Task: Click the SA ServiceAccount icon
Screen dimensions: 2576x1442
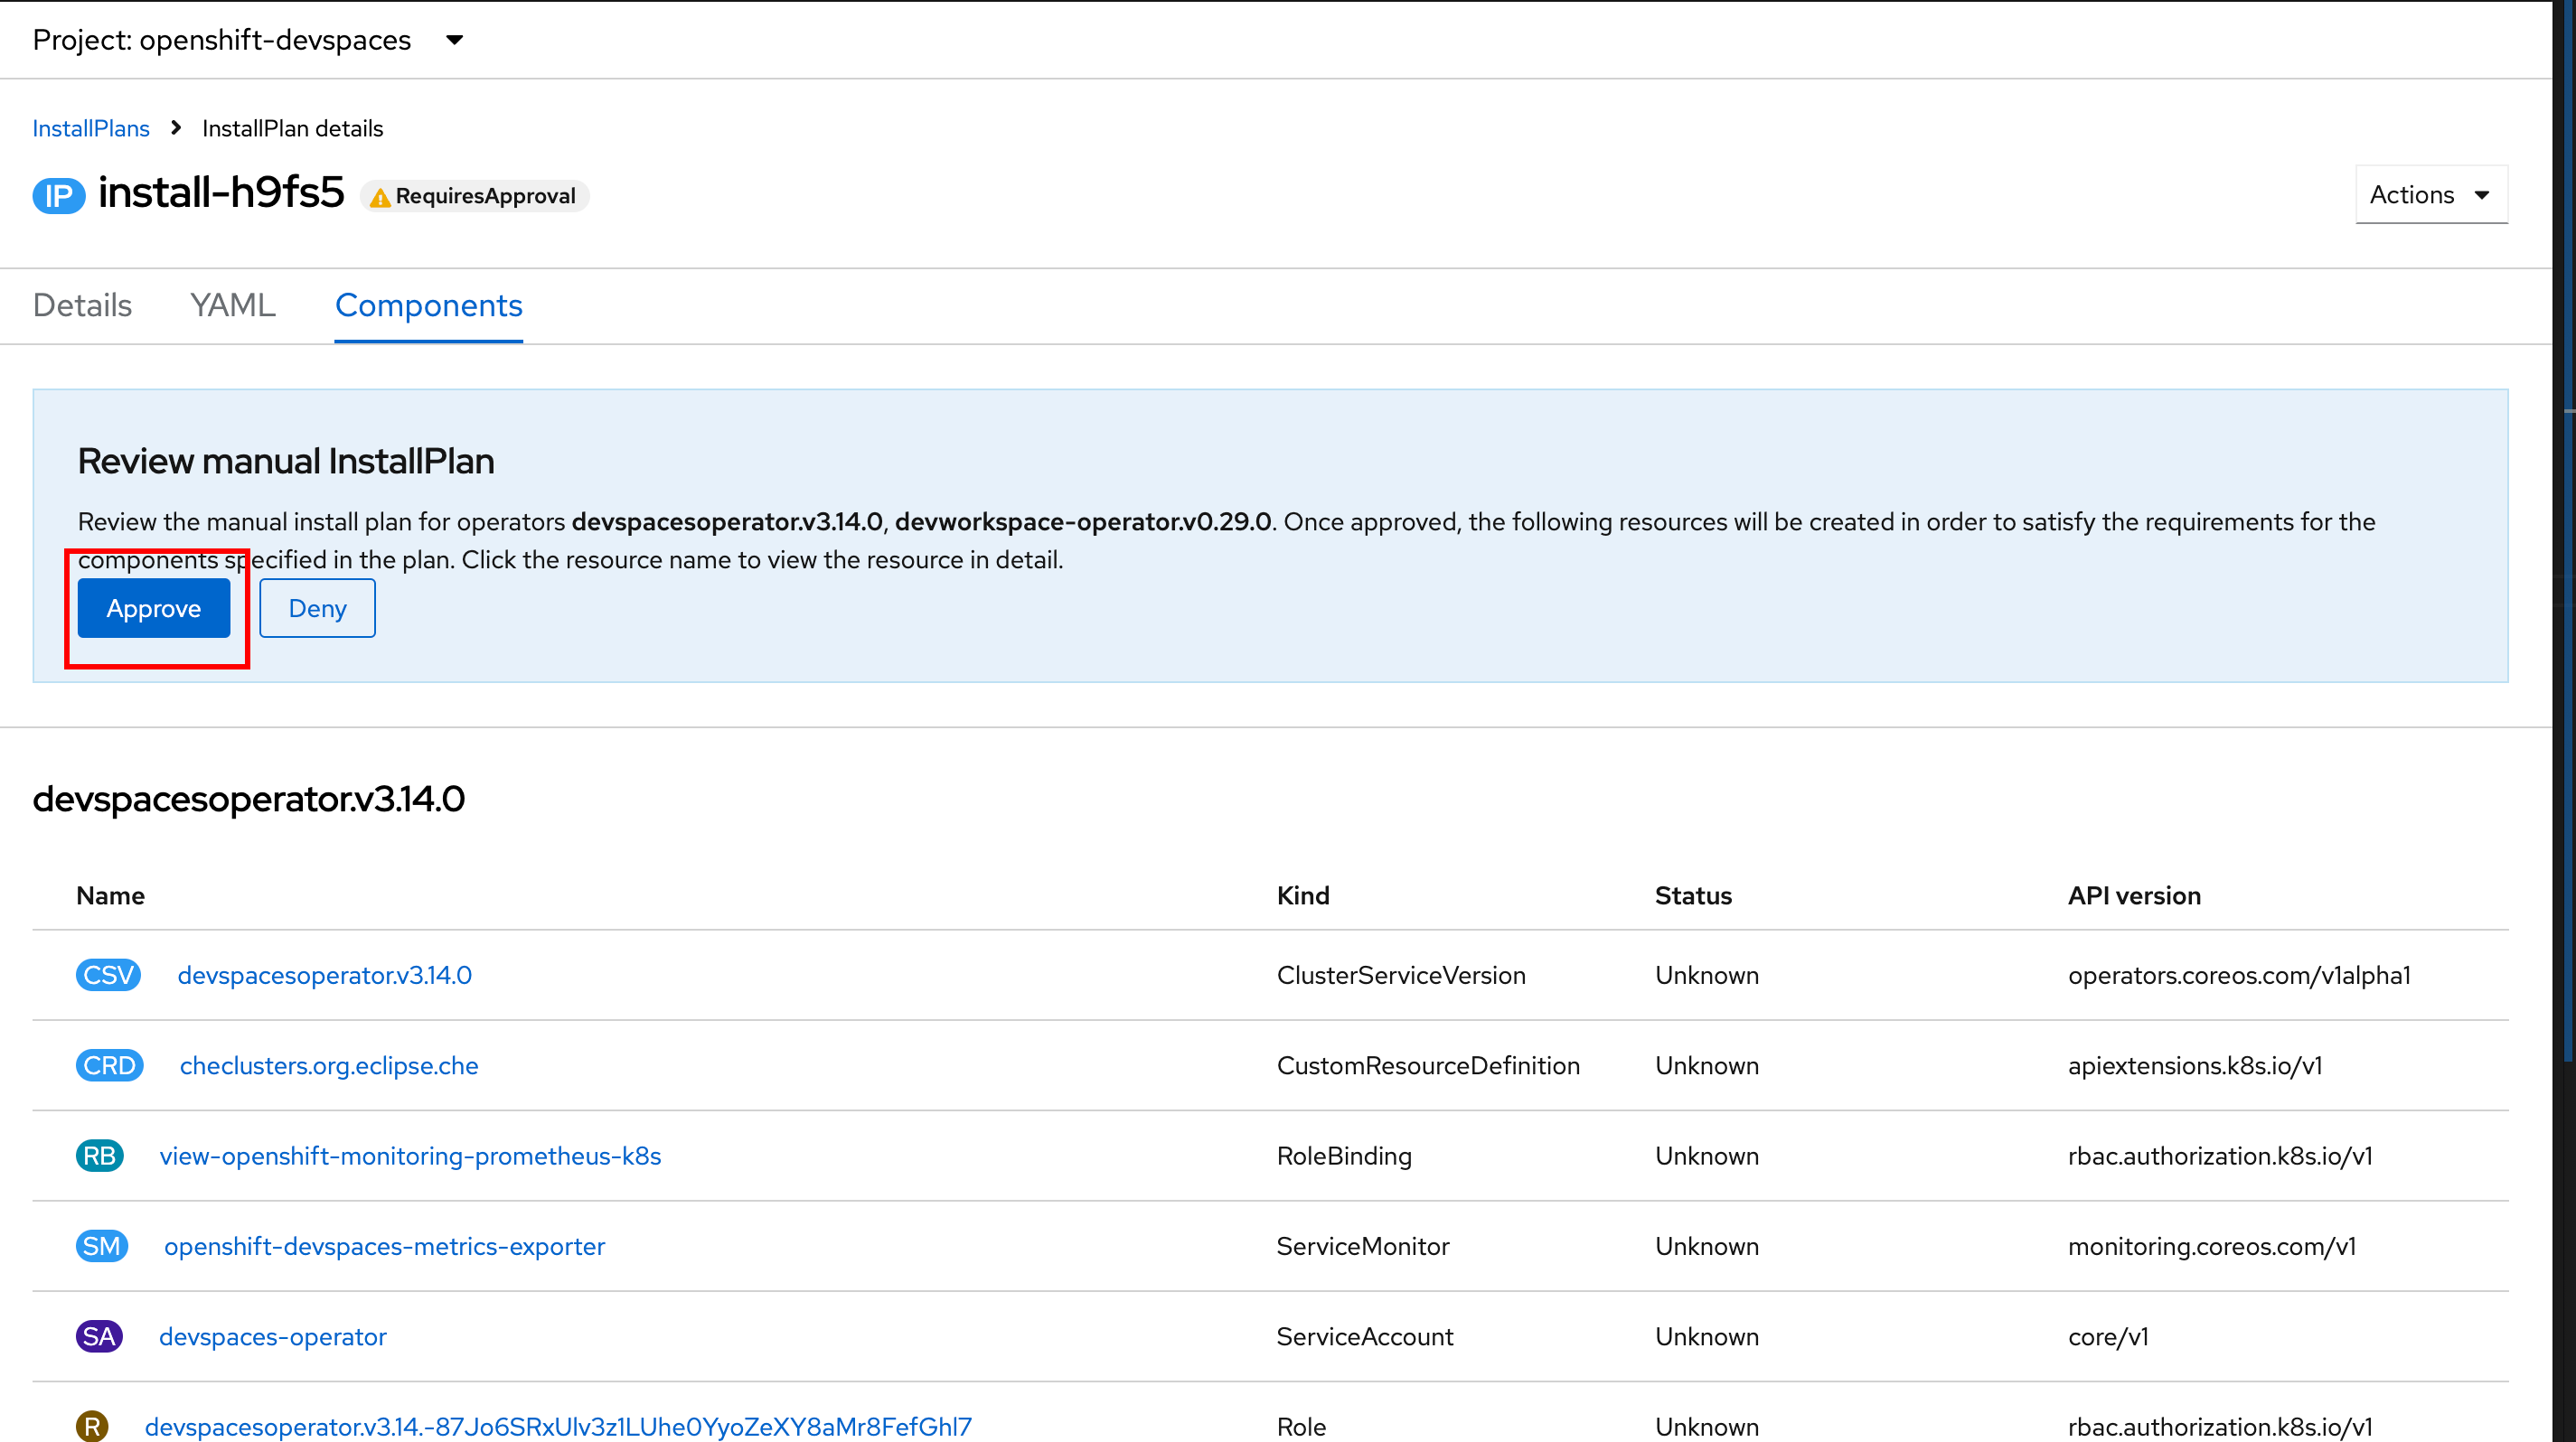Action: point(99,1336)
